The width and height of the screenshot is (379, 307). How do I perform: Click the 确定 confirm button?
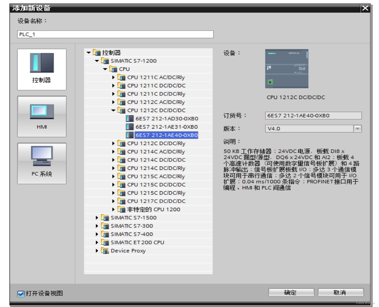click(291, 293)
